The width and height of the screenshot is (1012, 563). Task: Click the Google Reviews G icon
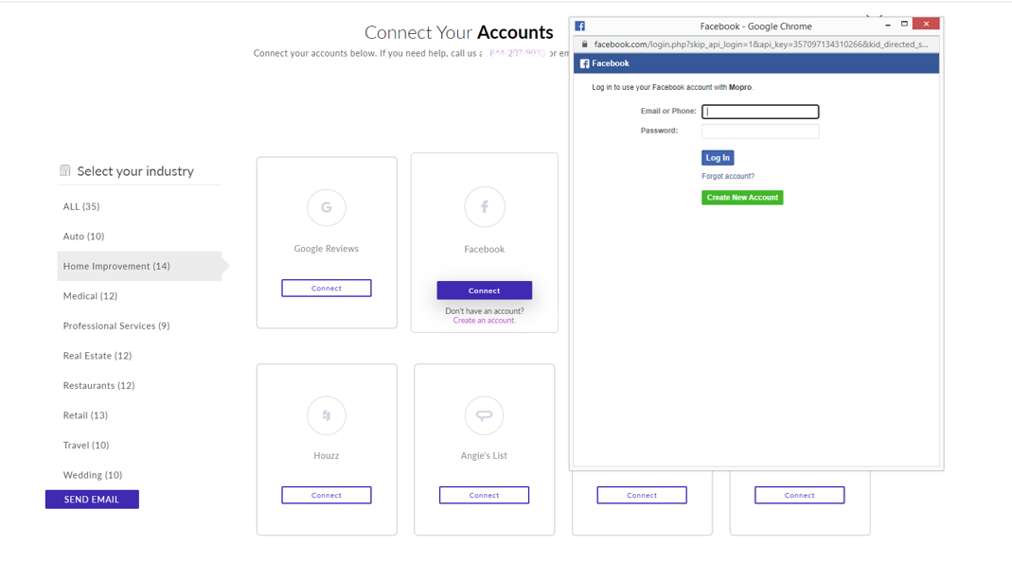coord(327,207)
